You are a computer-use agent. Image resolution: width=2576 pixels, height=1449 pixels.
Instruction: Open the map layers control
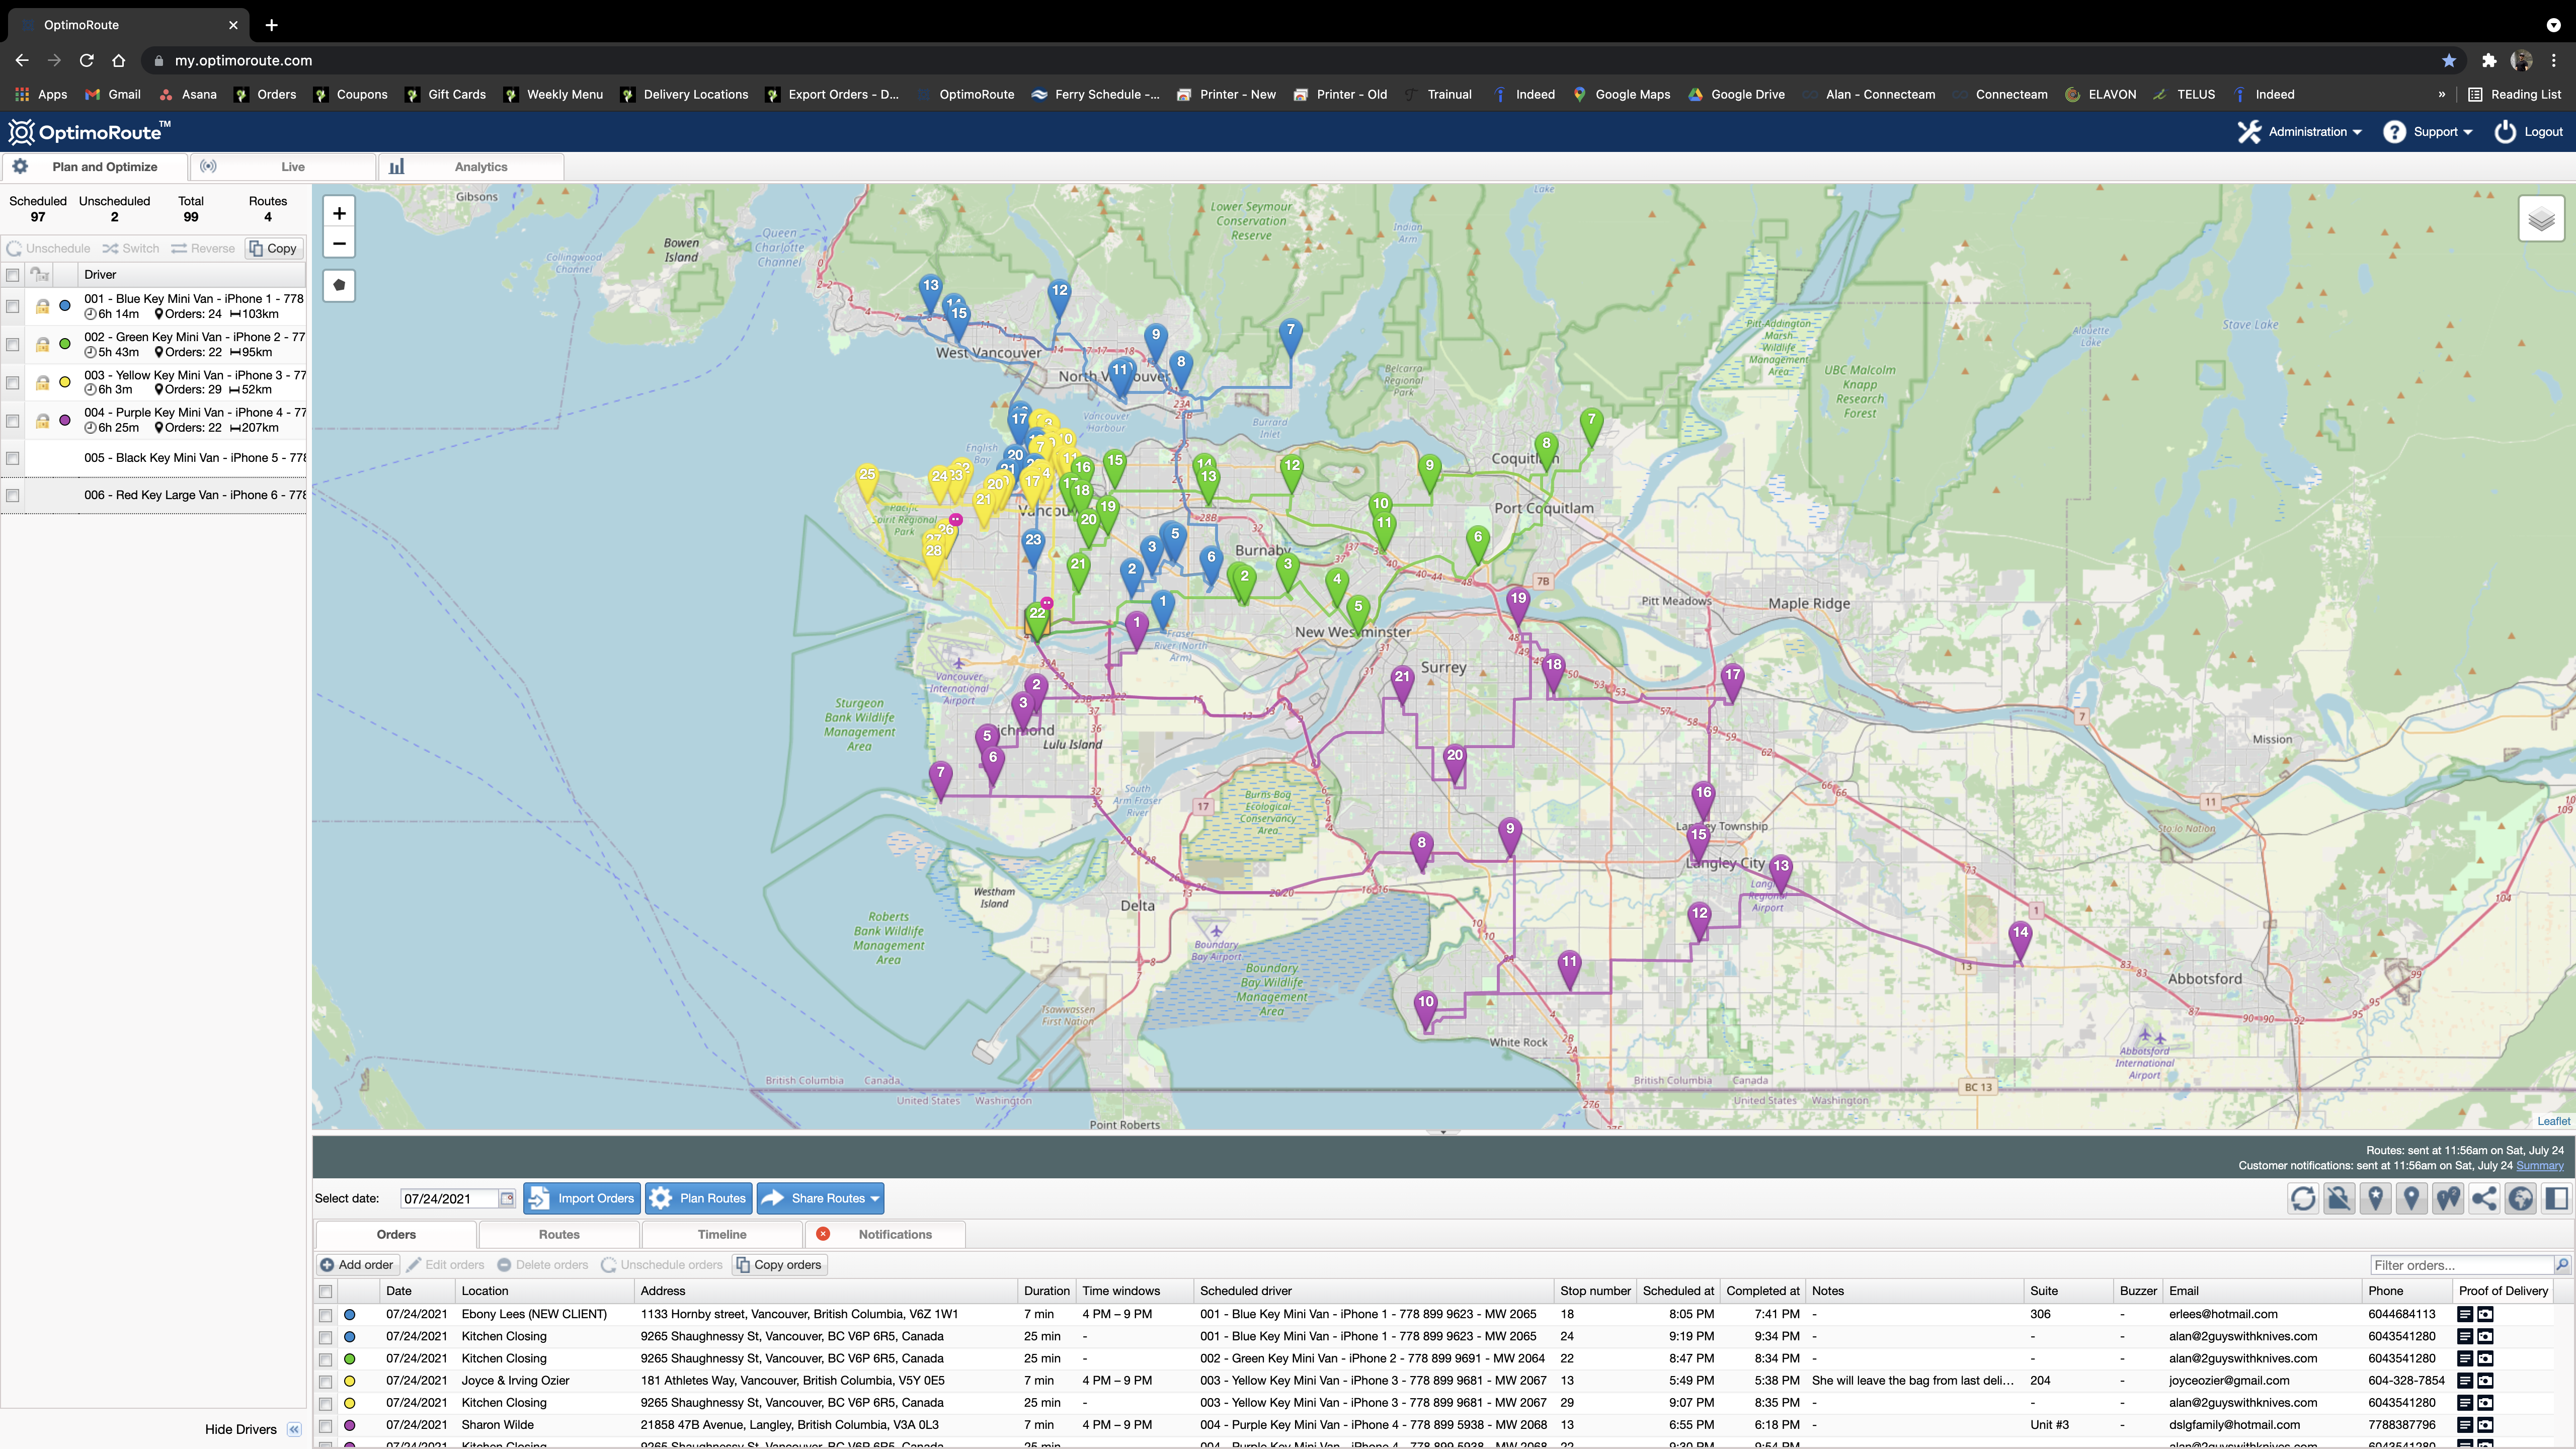tap(2541, 219)
